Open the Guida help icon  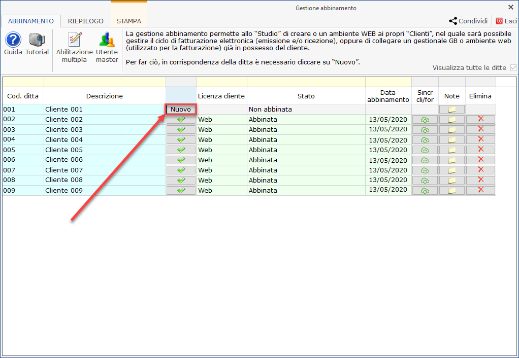[x=13, y=44]
